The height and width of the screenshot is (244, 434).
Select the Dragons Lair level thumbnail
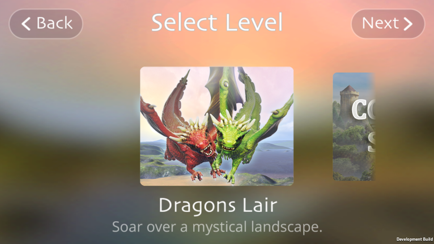217,126
